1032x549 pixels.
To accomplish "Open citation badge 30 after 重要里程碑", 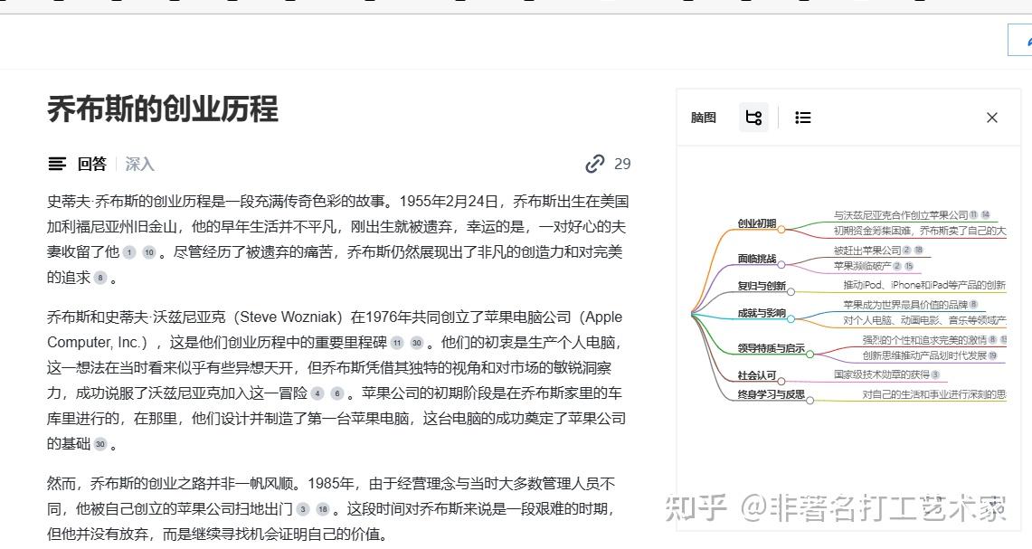I will [x=417, y=343].
